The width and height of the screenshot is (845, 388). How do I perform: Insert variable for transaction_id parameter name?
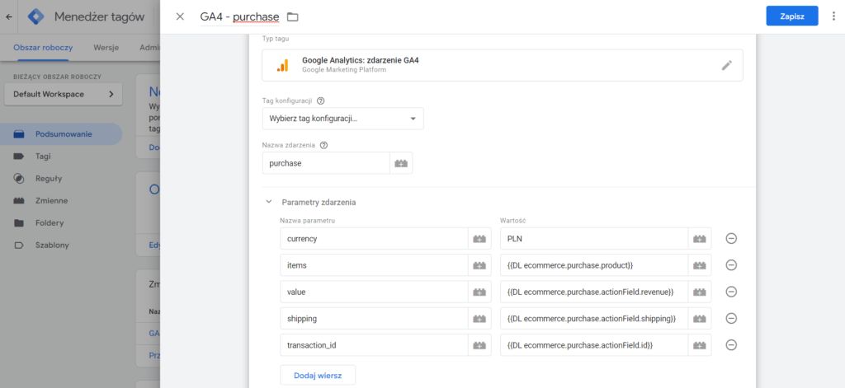tap(479, 345)
